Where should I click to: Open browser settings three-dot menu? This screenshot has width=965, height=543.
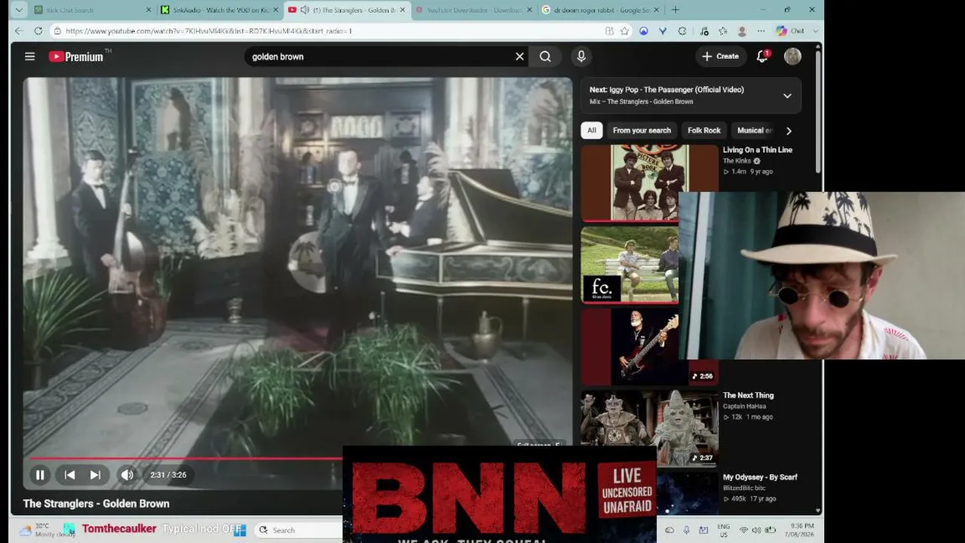tap(761, 31)
